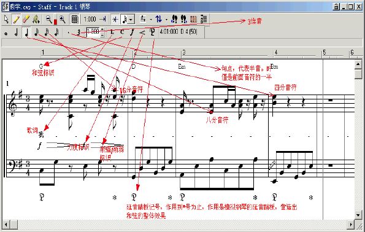
Task: Zoom in with magnifier plus icon
Action: click(62, 19)
